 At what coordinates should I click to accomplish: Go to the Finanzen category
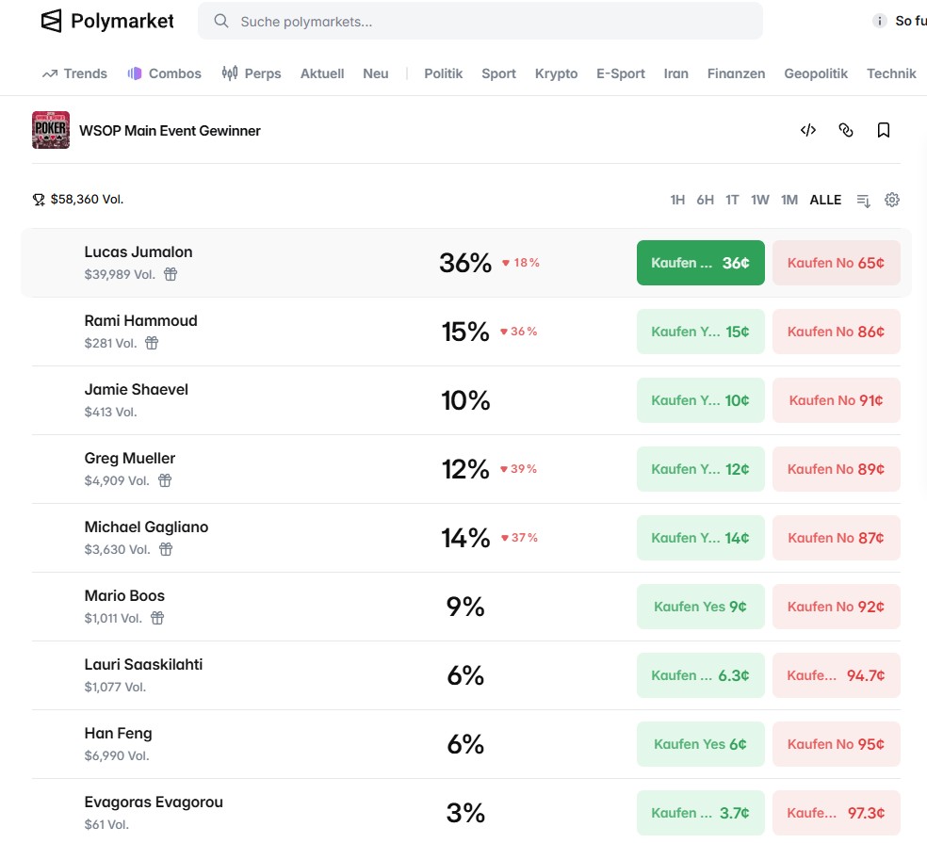pyautogui.click(x=736, y=73)
